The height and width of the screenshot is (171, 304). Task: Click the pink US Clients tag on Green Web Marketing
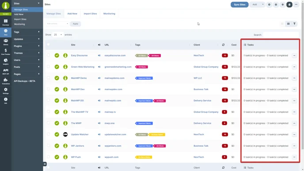click(141, 67)
